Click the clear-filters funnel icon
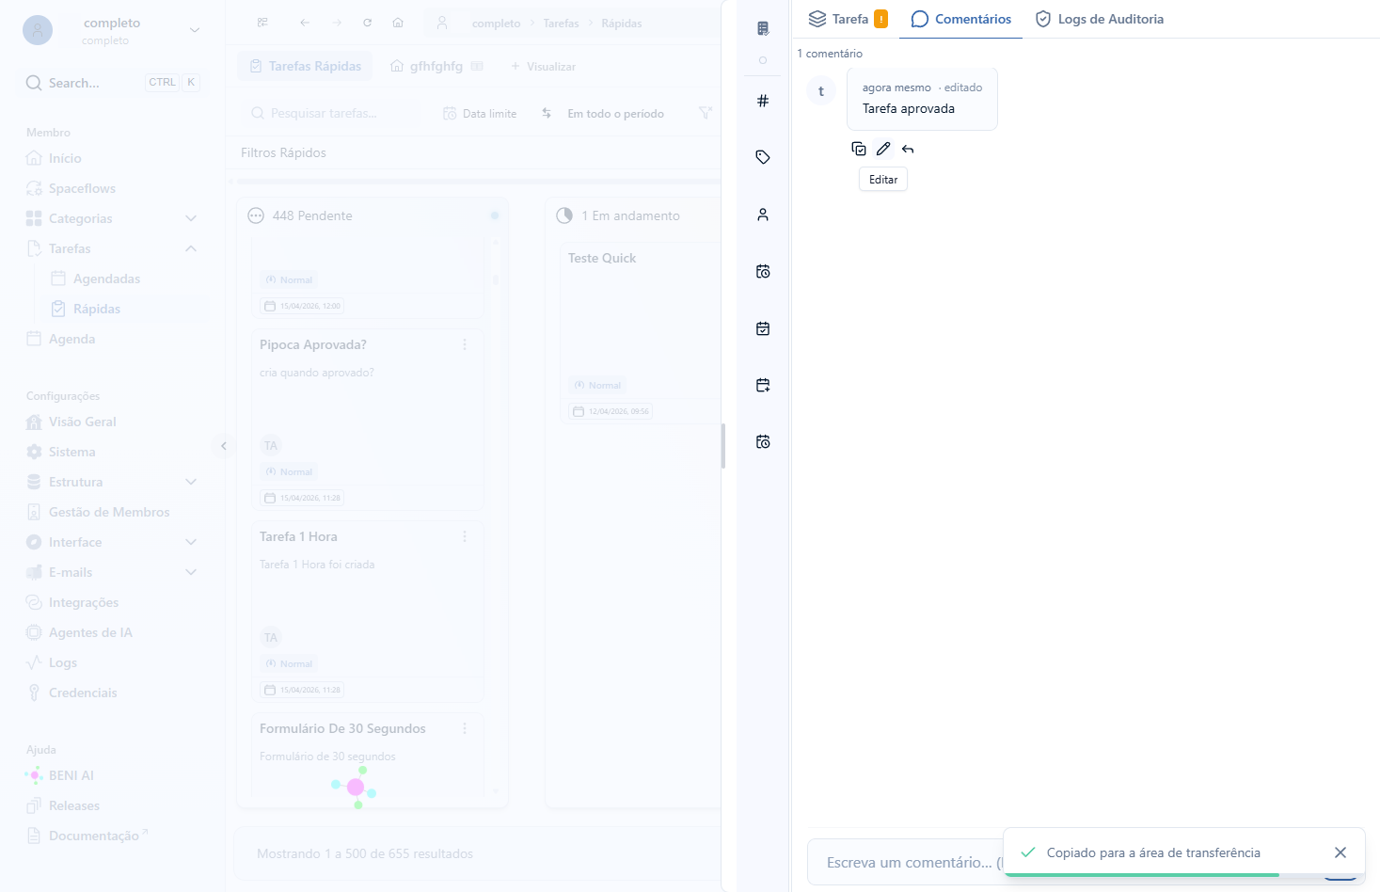Viewport: 1380px width, 892px height. (x=706, y=113)
